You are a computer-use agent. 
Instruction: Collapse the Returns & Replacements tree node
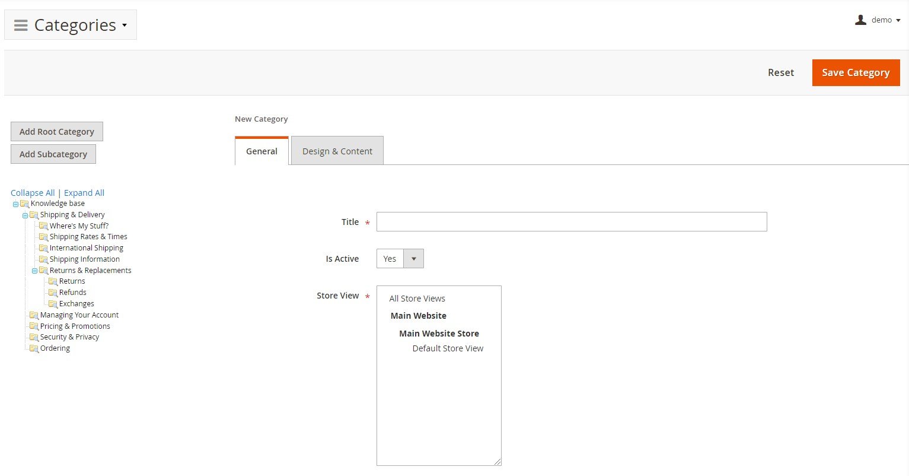tap(34, 271)
